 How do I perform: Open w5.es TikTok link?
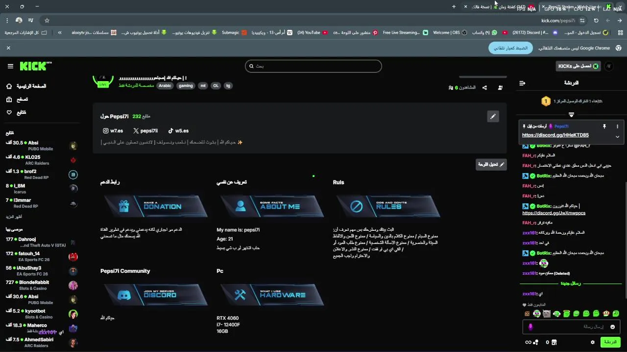coord(178,131)
